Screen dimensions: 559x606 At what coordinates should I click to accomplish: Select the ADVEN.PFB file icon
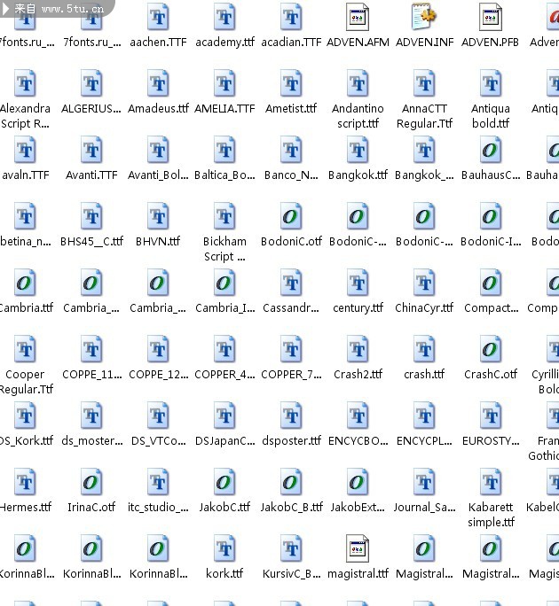point(491,18)
